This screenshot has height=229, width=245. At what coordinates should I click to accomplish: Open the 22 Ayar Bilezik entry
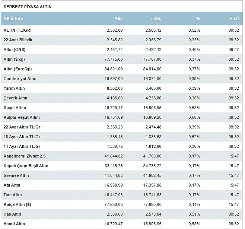(x=18, y=40)
